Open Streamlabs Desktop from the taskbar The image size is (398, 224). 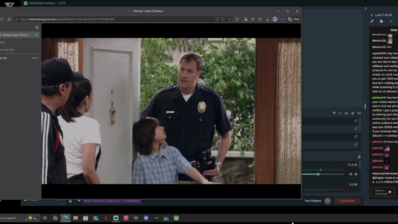(116, 218)
